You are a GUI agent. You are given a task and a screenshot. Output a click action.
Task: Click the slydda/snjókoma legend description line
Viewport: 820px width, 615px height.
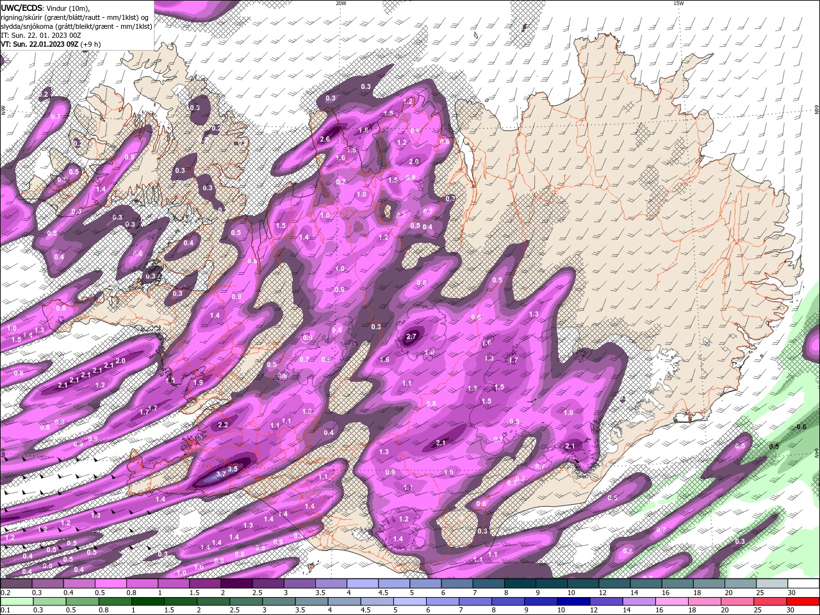(76, 26)
